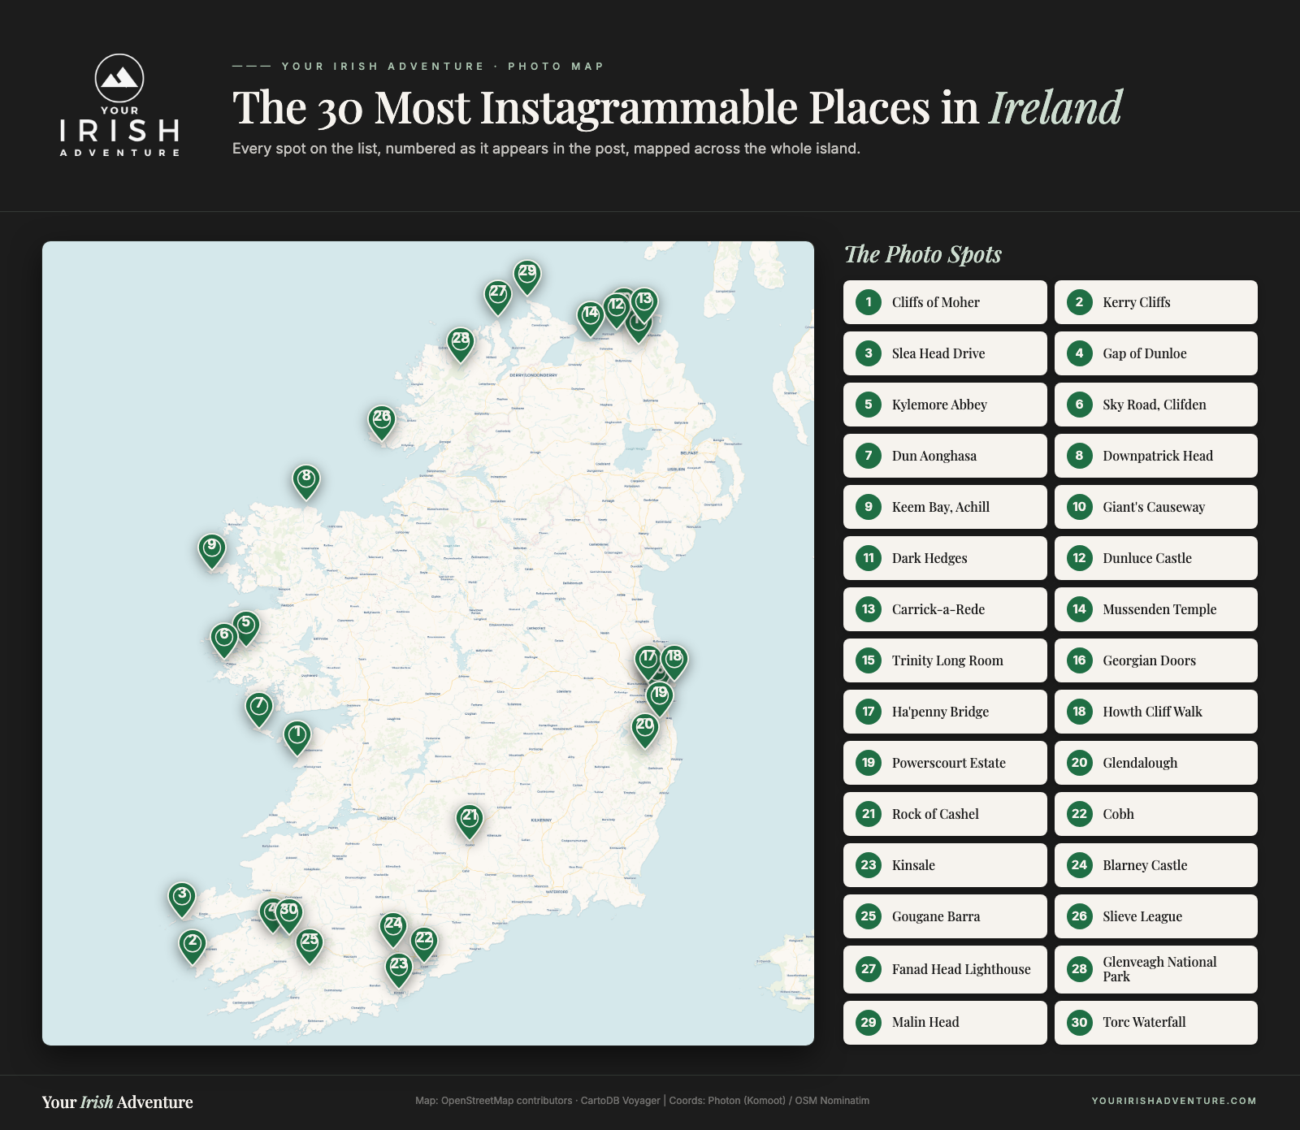Viewport: 1300px width, 1130px height.
Task: Click map pin number 17 in Dublin
Action: pos(648,661)
